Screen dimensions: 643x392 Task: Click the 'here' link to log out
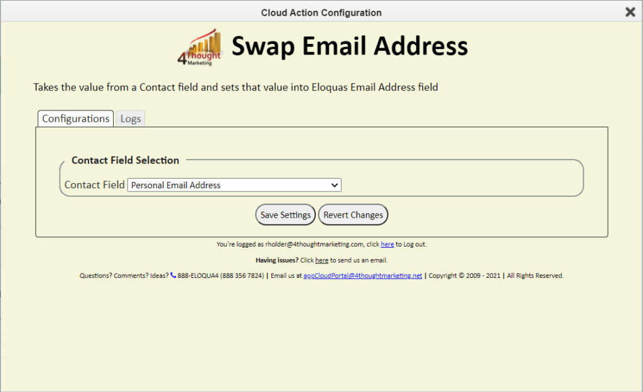click(387, 244)
